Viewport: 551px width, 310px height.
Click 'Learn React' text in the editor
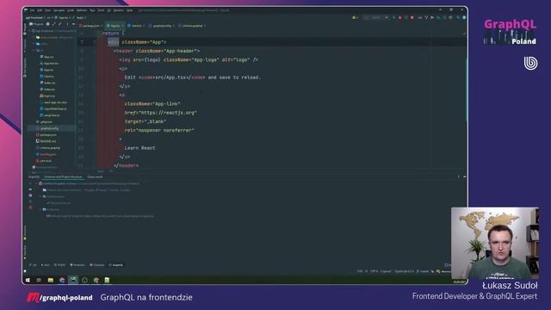(x=139, y=148)
